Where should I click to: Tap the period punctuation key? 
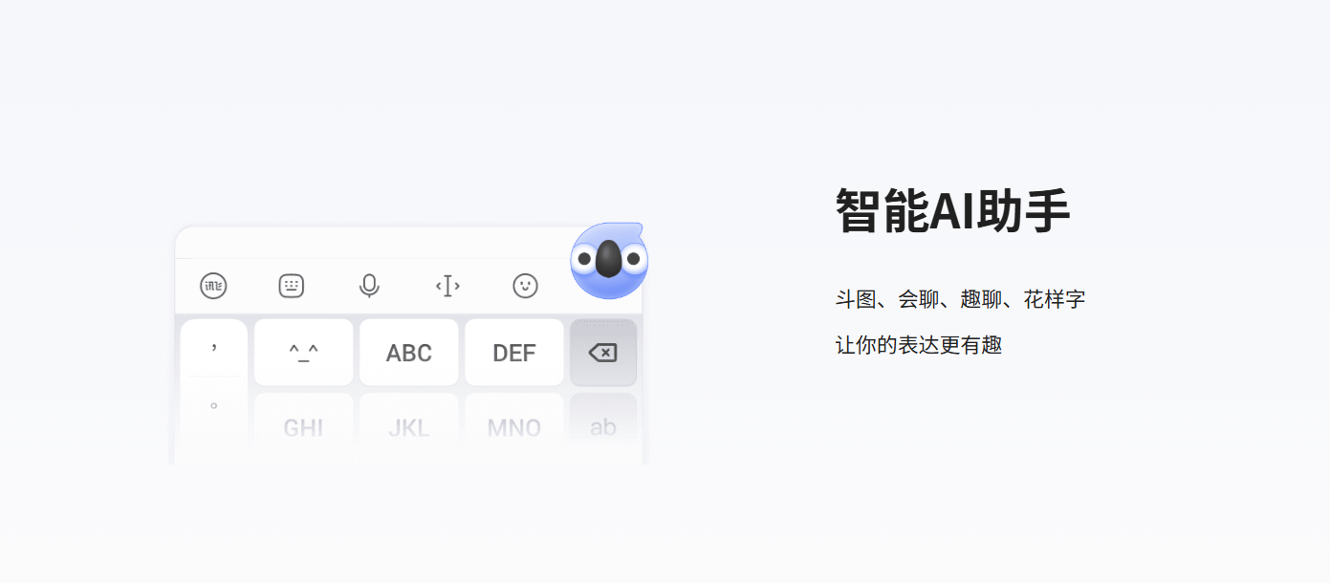click(x=214, y=406)
